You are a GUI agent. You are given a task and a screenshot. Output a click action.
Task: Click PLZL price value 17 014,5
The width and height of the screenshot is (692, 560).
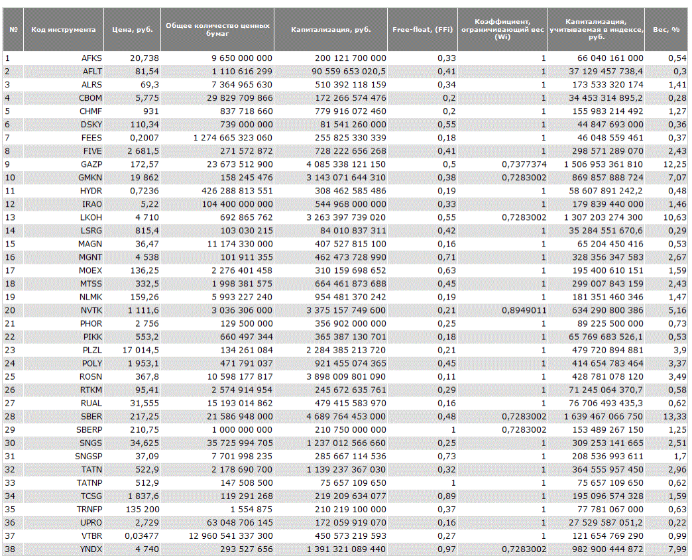[141, 350]
